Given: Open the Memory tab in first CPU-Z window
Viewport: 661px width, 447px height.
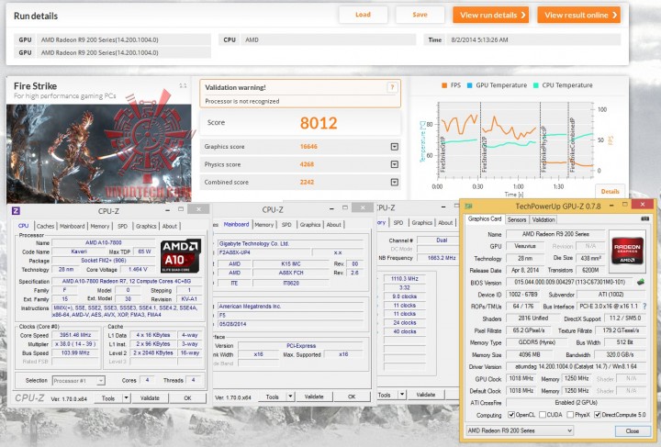Looking at the screenshot, I should [99, 226].
